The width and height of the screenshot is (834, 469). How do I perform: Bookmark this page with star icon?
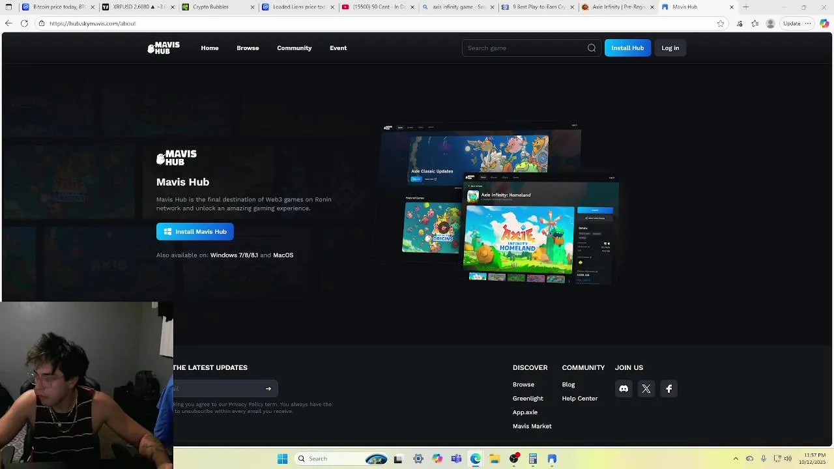click(721, 23)
